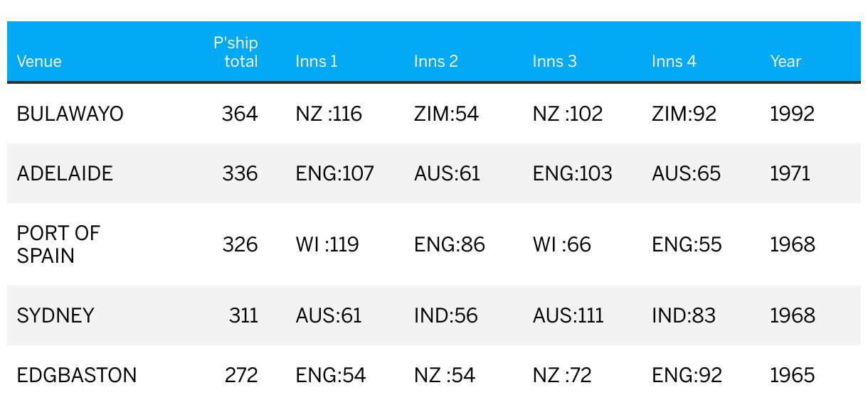Screen dimensions: 868x412
Task: Select the year 1965 cell
Action: tap(792, 375)
